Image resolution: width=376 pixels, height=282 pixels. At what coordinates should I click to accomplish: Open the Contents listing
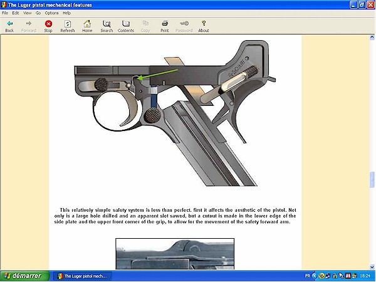point(126,26)
